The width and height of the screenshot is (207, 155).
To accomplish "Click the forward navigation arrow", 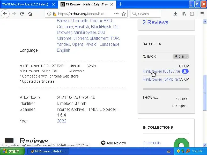I will click(x=14, y=14).
